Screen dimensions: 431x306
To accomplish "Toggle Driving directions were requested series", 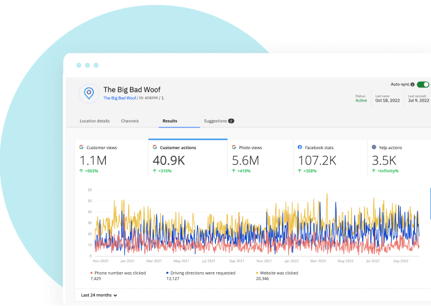I will [201, 273].
